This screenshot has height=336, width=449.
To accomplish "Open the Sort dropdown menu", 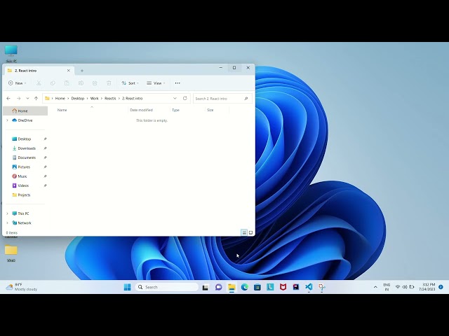I will pos(130,83).
